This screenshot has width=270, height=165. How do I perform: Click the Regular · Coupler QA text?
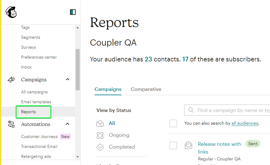pyautogui.click(x=219, y=159)
